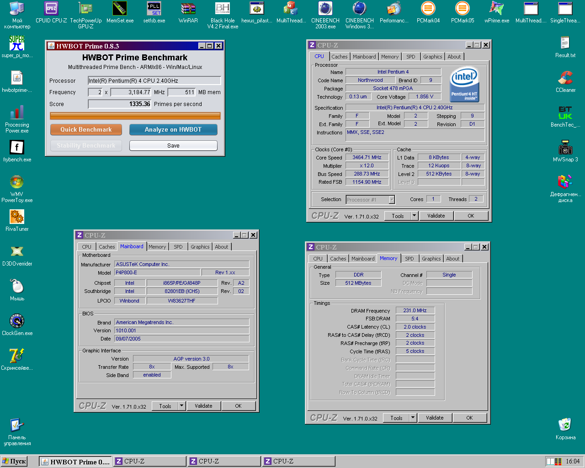This screenshot has height=468, width=585.
Task: Open Мой компьютер desktop icon
Action: [17, 15]
